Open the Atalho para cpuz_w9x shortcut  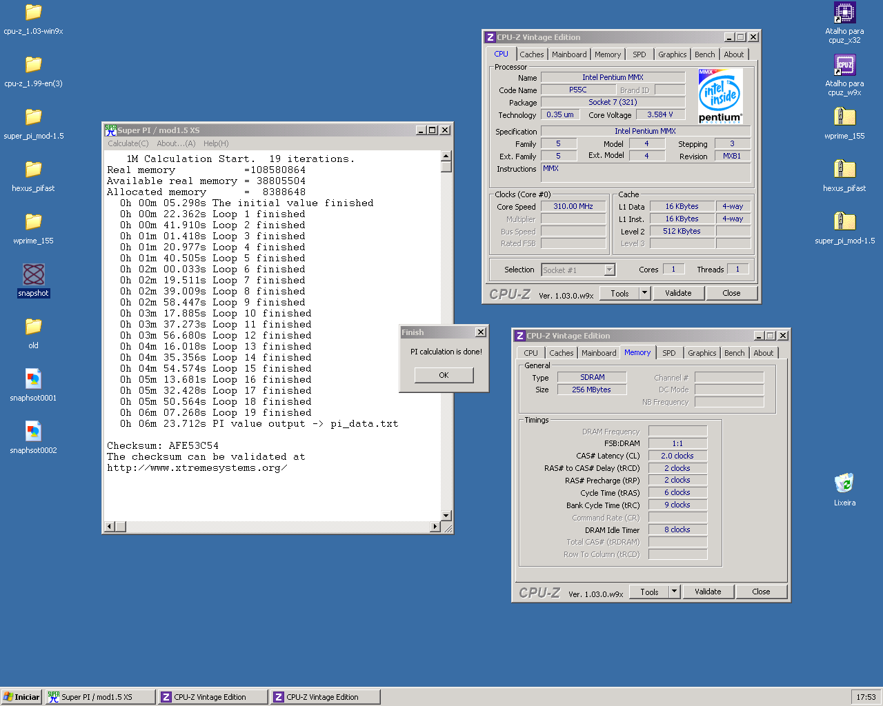click(x=844, y=65)
